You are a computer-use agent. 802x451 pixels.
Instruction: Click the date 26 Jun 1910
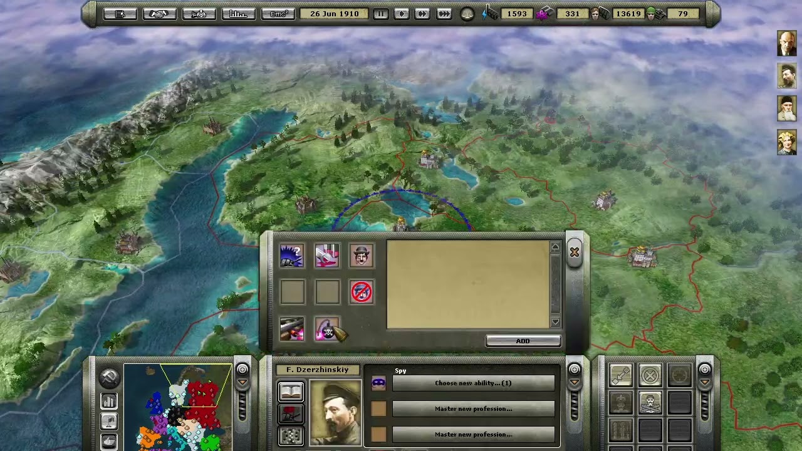335,14
